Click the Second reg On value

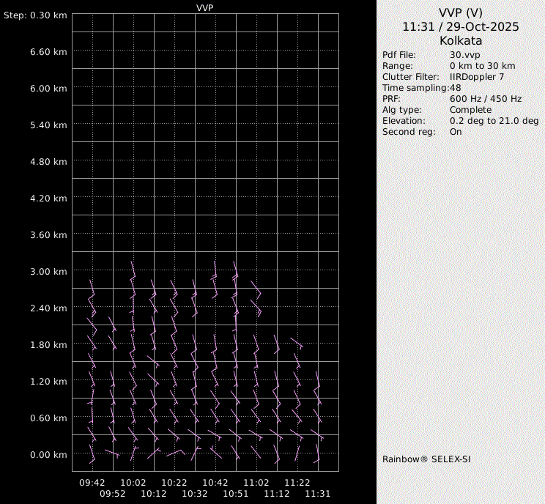pos(456,132)
